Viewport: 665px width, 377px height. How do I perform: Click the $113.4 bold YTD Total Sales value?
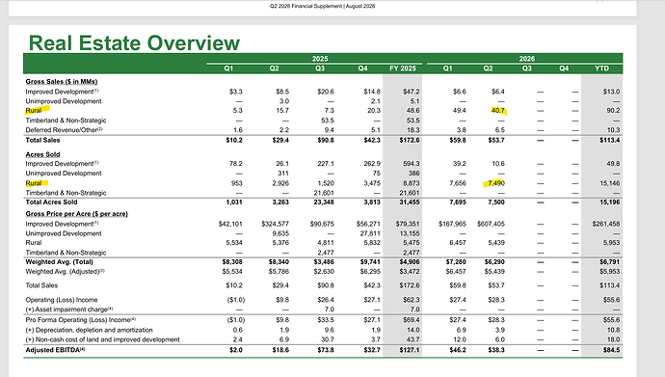(x=609, y=140)
